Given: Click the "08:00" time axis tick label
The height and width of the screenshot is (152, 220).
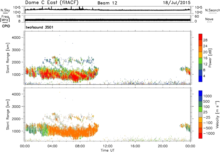Looking at the screenshot, I should tap(80, 146).
